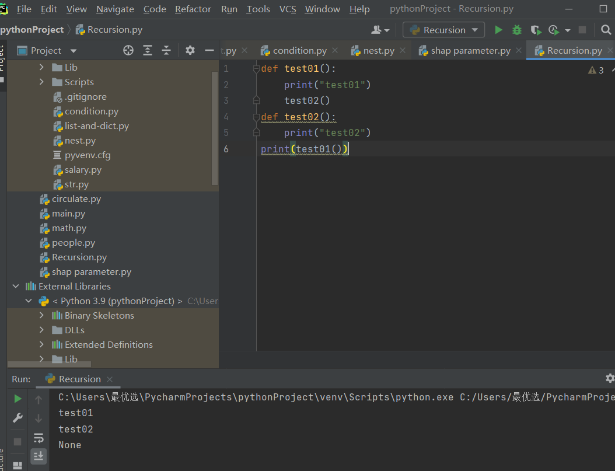Collapse the Python 3.9 (pythonProject) node

click(29, 301)
